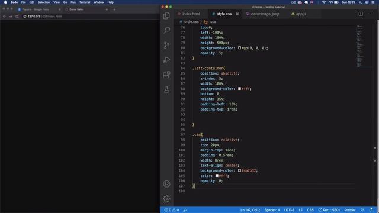Split the editor to the right
The image size is (379, 213).
[361, 14]
